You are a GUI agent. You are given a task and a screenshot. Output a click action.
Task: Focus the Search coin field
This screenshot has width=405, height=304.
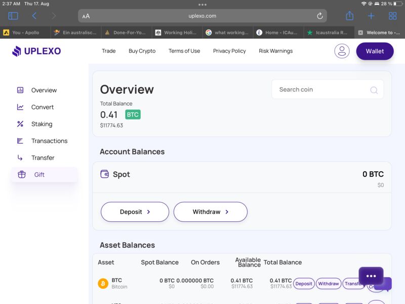(321, 90)
